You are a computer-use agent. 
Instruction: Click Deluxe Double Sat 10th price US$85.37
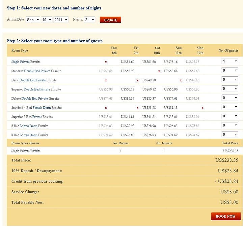(149, 98)
